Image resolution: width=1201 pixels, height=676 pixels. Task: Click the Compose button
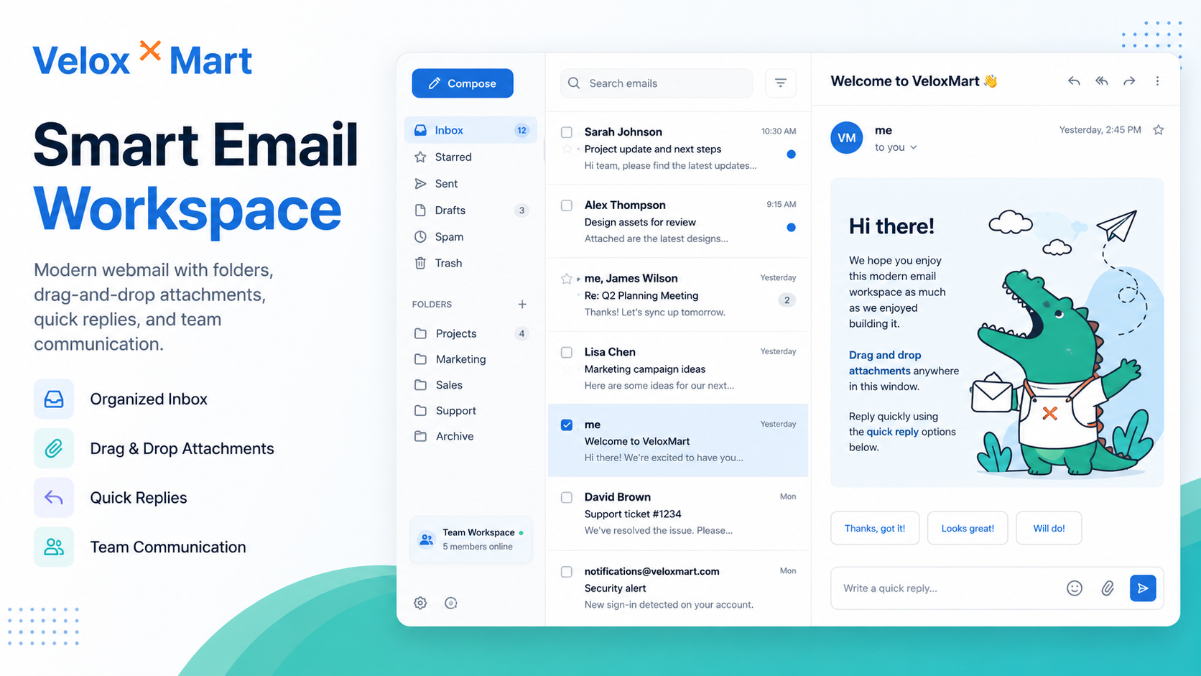click(463, 83)
